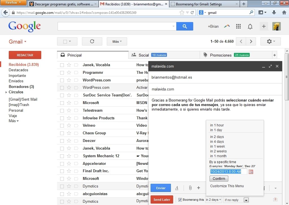289x205 pixels.
Task: Switch to the Social inbox tab
Action: 164,55
